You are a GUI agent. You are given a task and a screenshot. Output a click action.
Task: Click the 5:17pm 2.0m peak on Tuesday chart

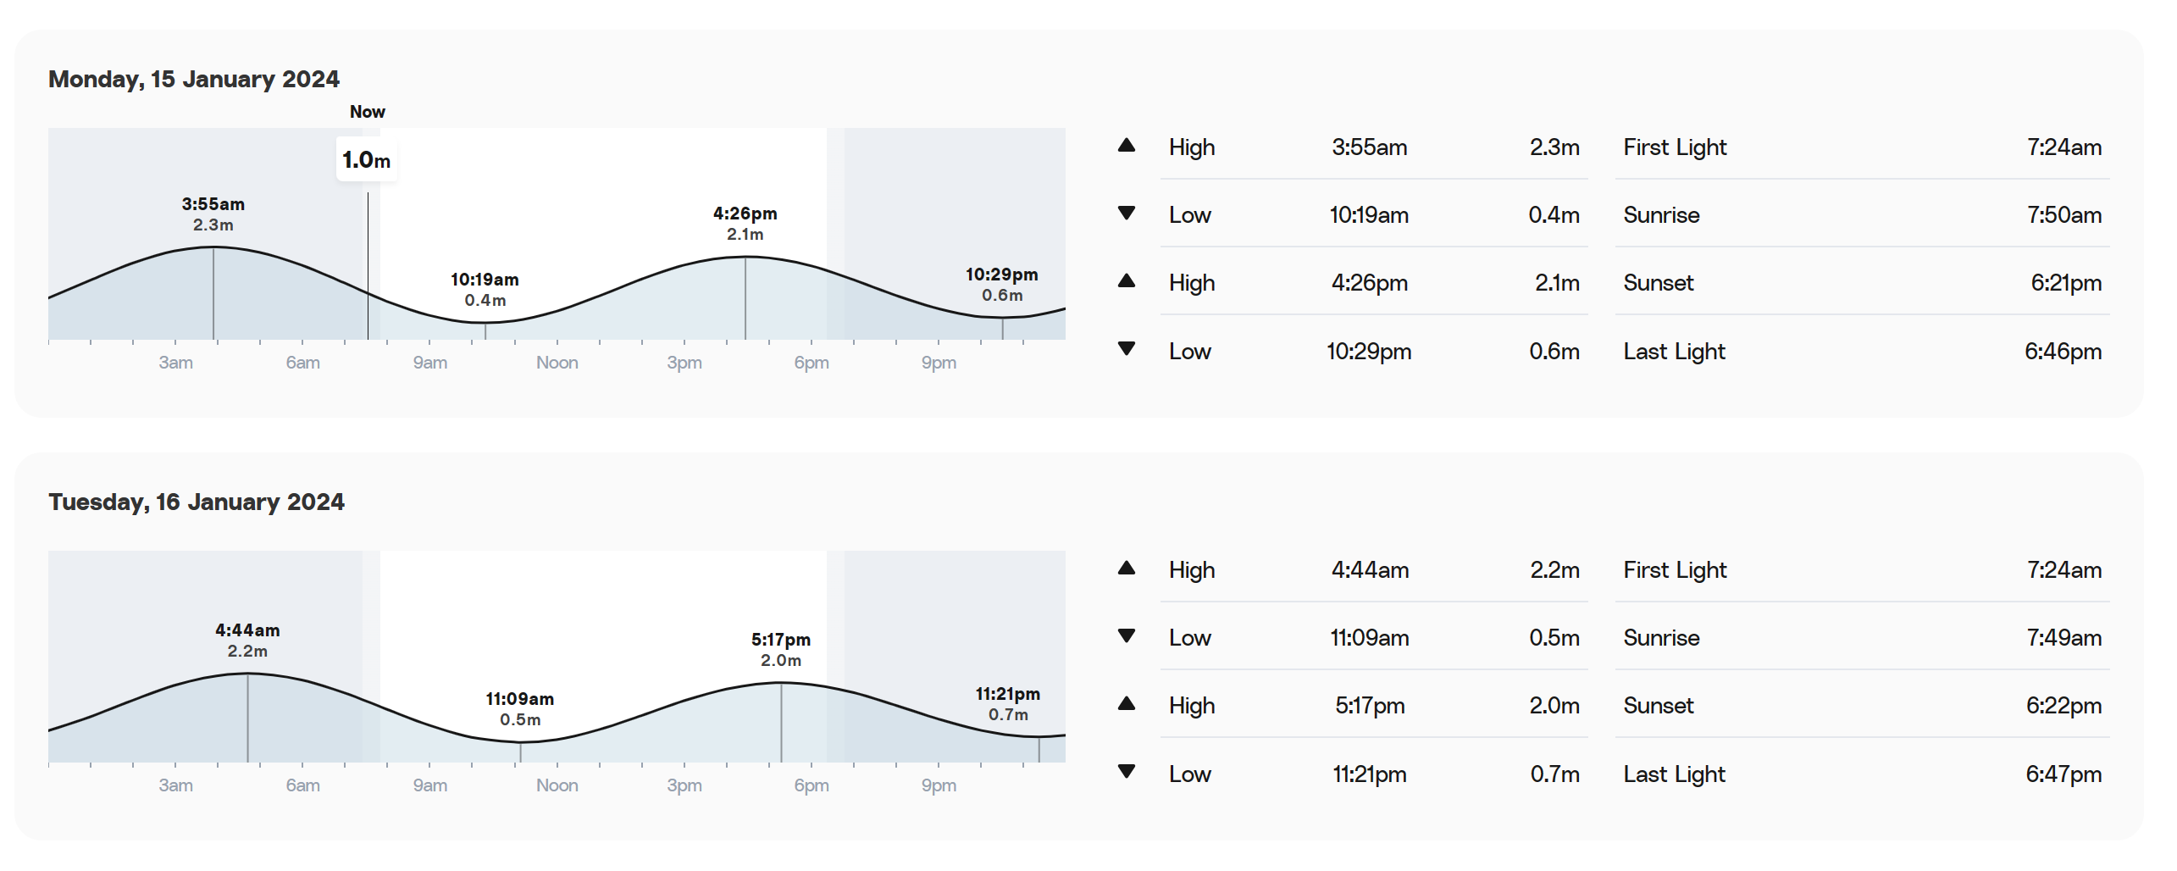[x=781, y=650]
